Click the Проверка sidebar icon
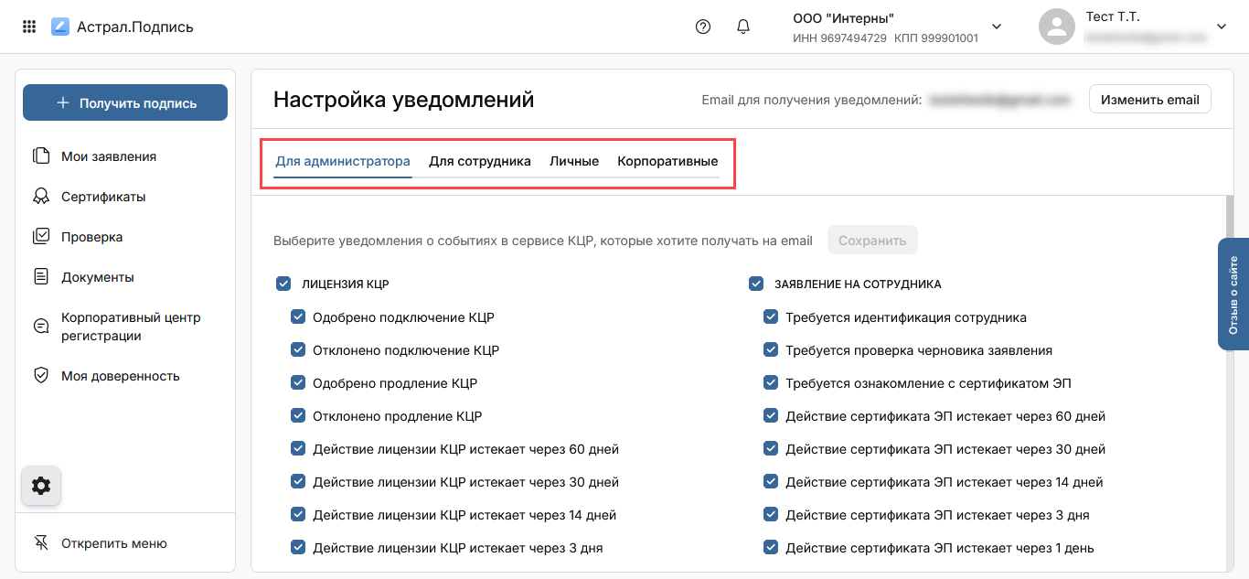Screen dimensions: 1249x579 point(41,237)
